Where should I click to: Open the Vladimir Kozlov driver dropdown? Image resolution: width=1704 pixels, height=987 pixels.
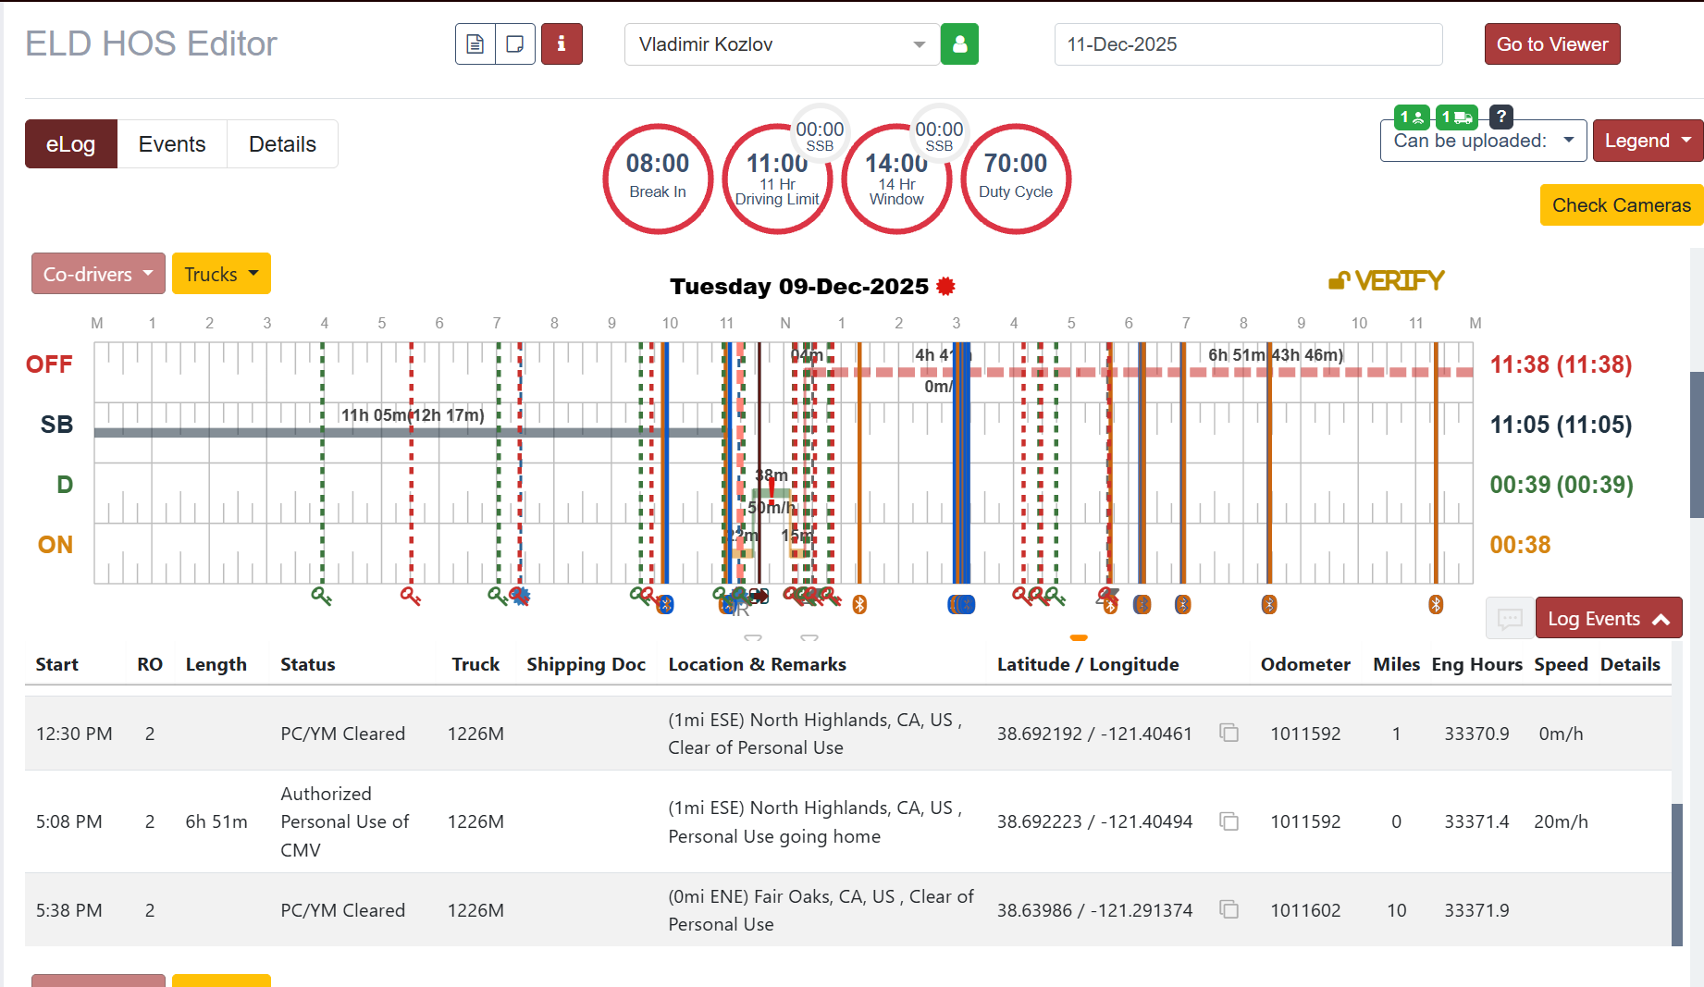coord(782,44)
